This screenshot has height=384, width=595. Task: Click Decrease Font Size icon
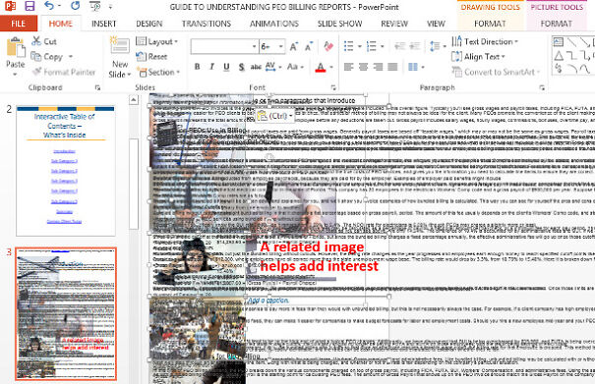click(x=309, y=46)
